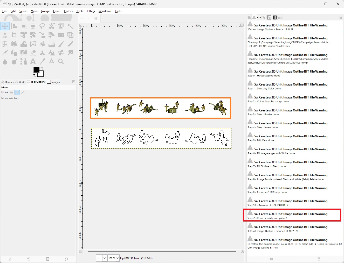Screen dimensions: 344x263
Task: Click the white background color swatch
Action: 41,74
